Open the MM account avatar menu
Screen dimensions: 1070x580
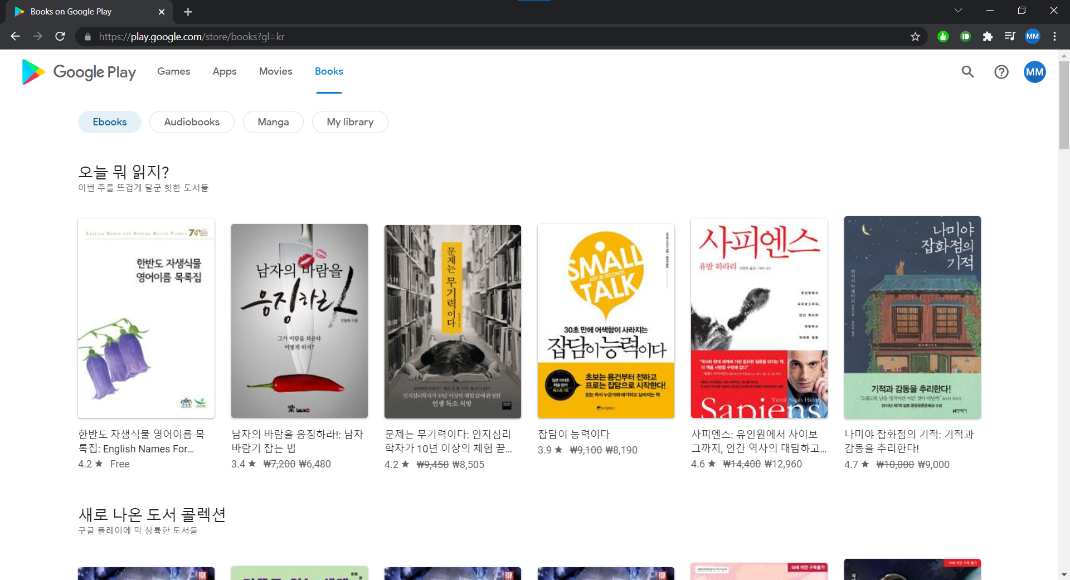coord(1034,72)
